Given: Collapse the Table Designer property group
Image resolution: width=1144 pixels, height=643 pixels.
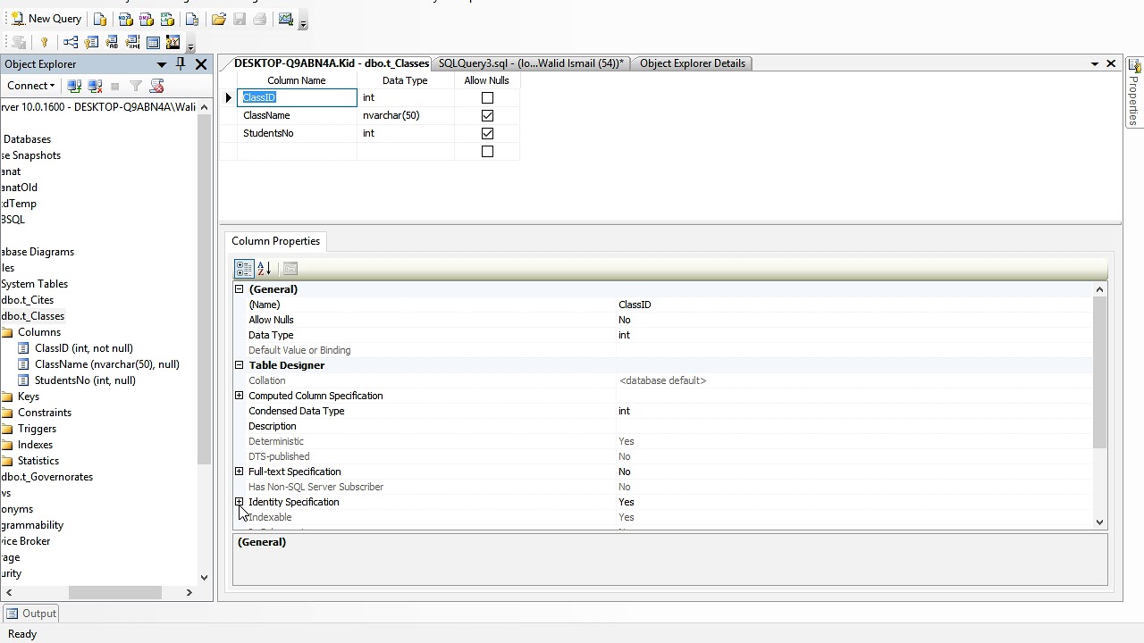Looking at the screenshot, I should coord(239,365).
